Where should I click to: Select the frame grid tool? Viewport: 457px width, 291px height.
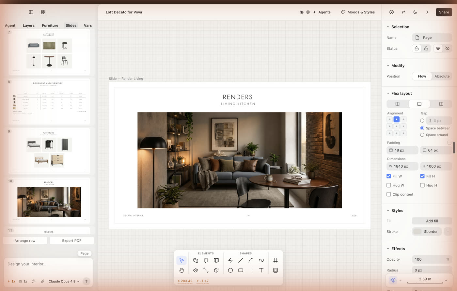(276, 260)
